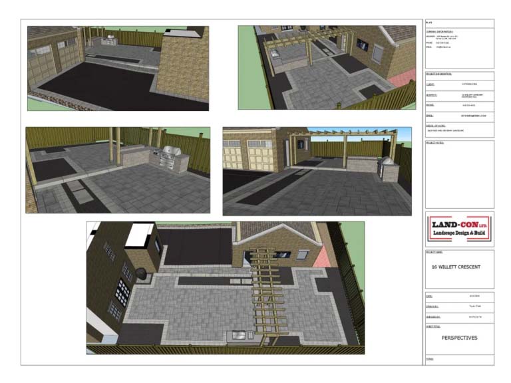Click the Client field row
The height and width of the screenshot is (383, 511).
coord(459,84)
